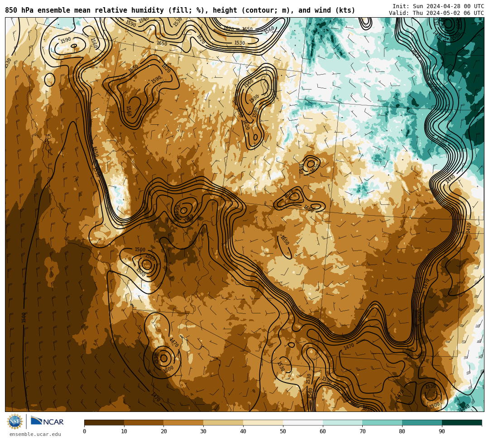Click the 40-50 cream color swatch
Viewport: 489px width, 440px height.
click(x=263, y=422)
